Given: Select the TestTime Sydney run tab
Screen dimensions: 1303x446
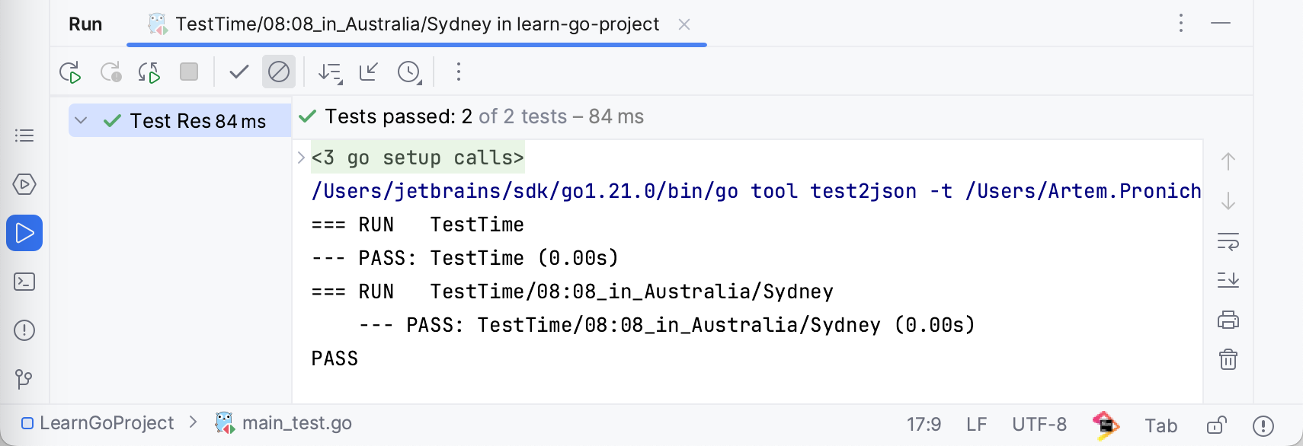Looking at the screenshot, I should [416, 24].
